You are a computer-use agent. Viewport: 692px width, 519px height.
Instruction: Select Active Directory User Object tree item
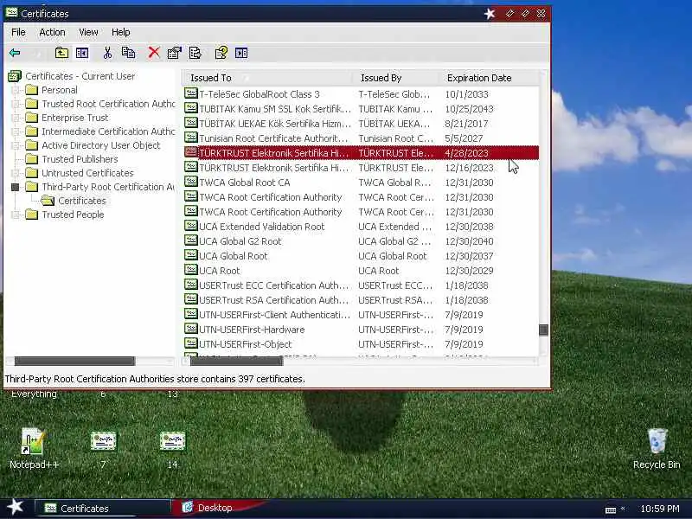(x=100, y=145)
